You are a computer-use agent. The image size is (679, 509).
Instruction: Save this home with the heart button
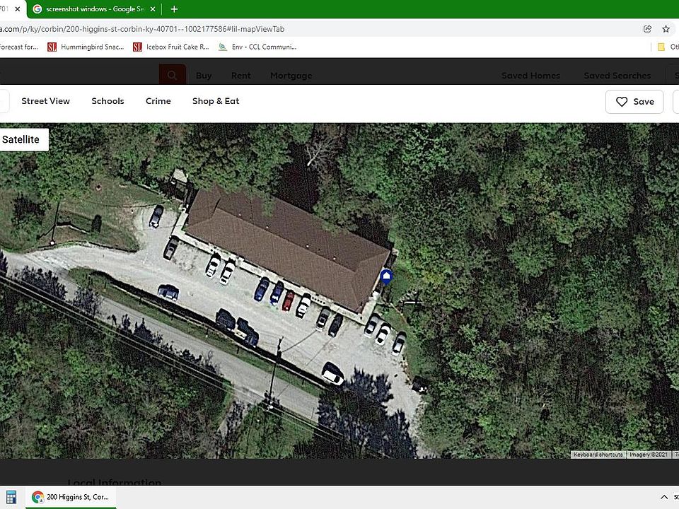pos(634,102)
